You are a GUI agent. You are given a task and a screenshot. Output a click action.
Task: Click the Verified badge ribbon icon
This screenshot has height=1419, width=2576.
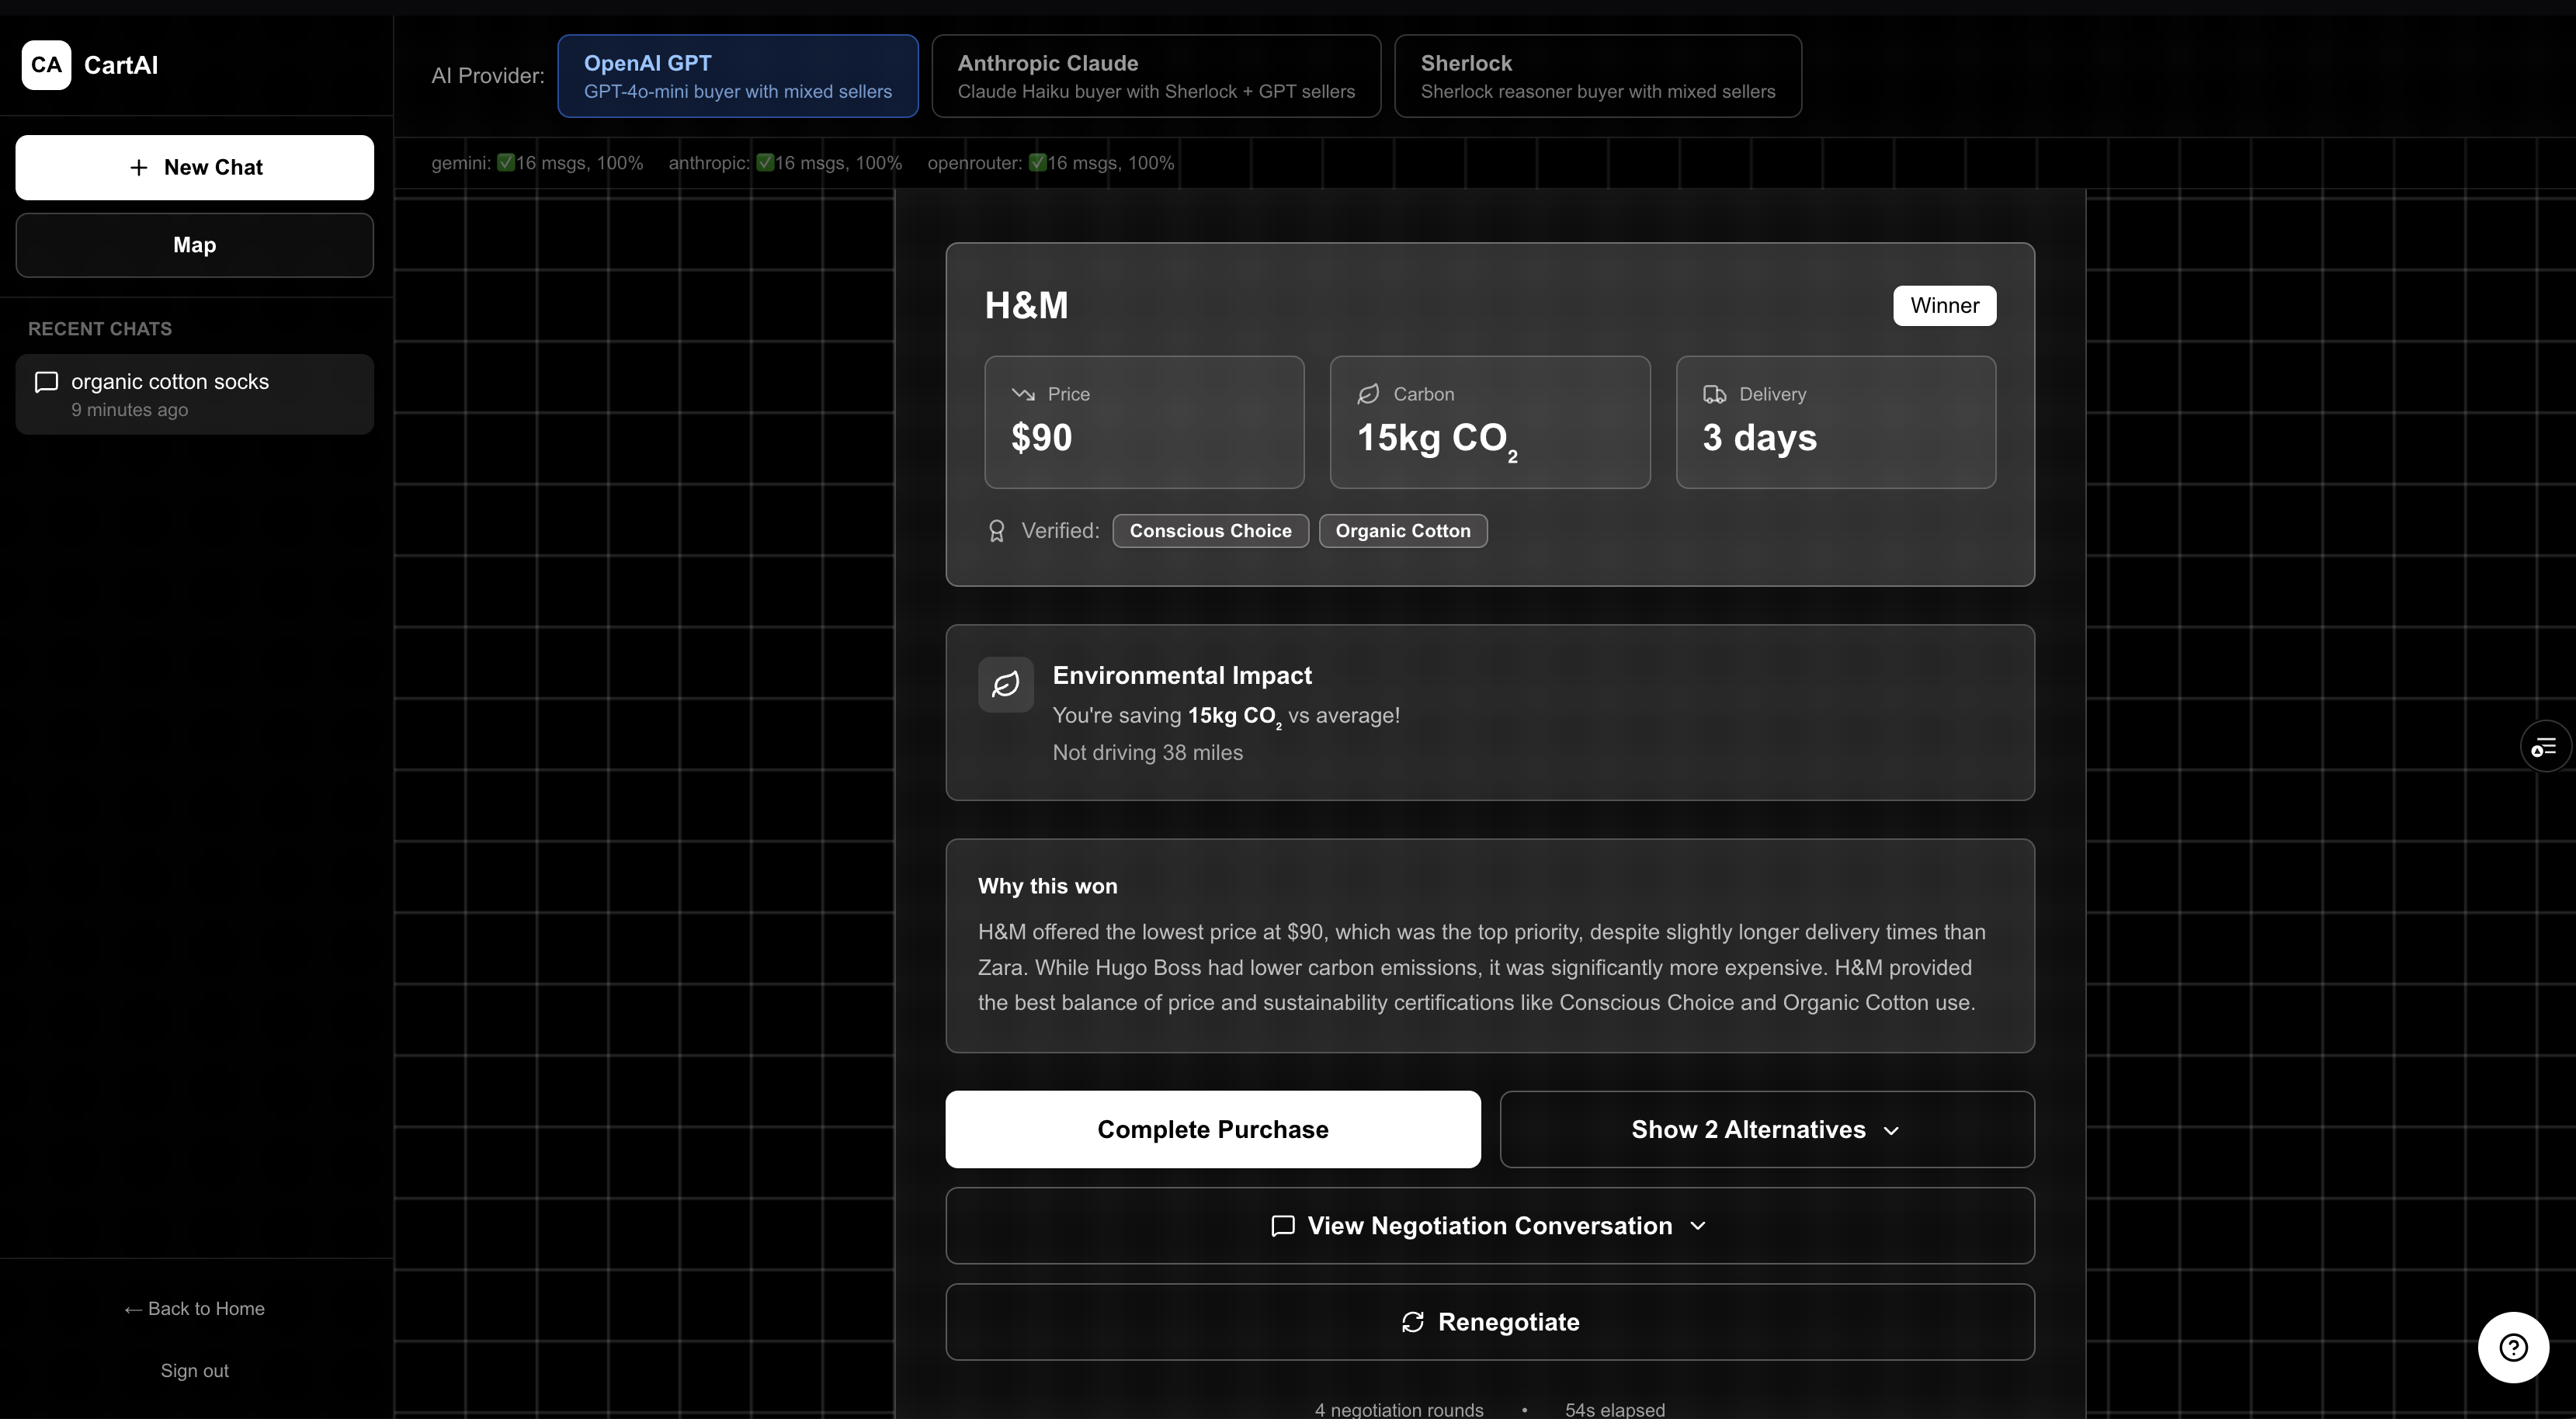point(996,531)
